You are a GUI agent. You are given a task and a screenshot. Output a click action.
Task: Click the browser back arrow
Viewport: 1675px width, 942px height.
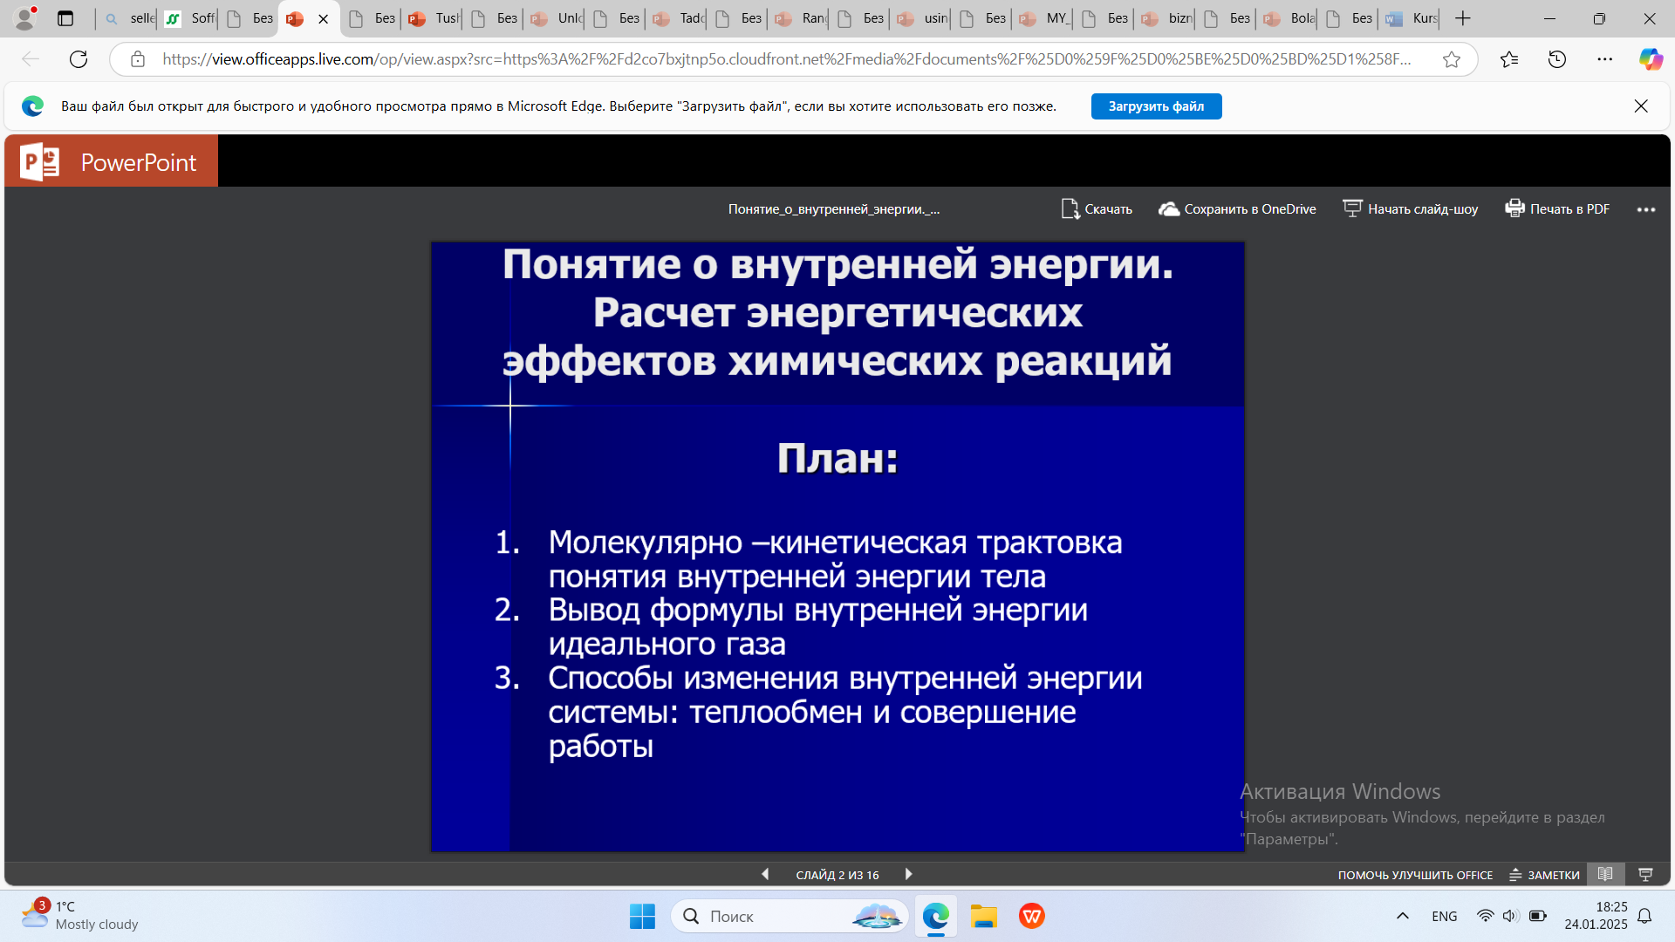click(31, 59)
